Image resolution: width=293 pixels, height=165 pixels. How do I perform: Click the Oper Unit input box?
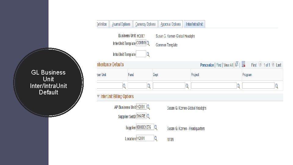click(110, 86)
